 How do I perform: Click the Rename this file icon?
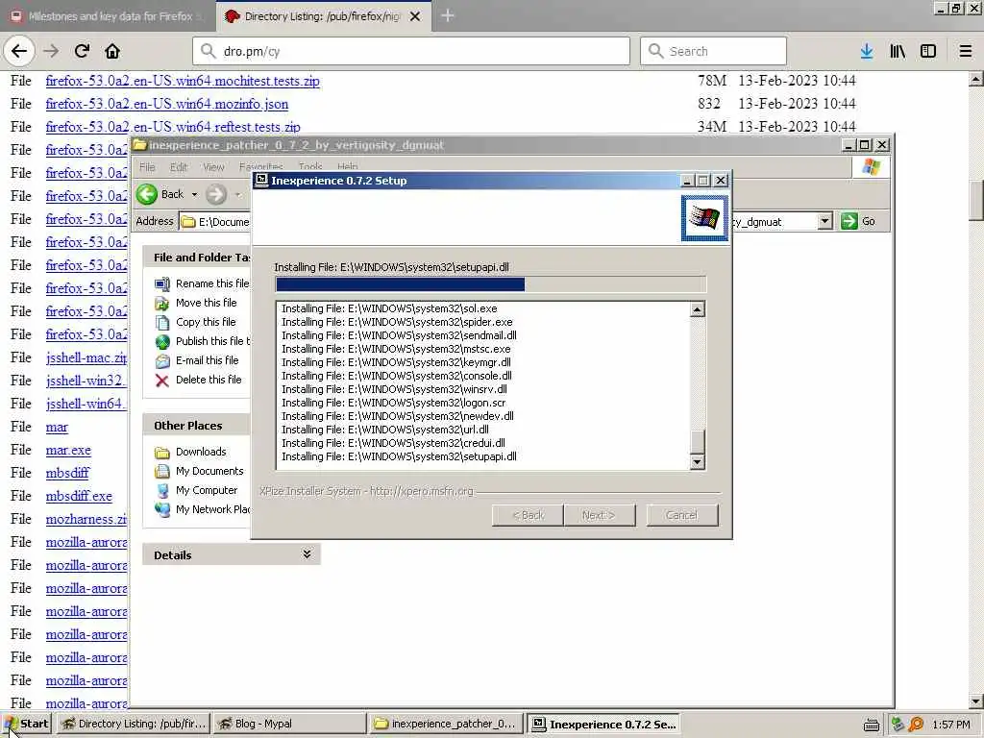pyautogui.click(x=162, y=284)
